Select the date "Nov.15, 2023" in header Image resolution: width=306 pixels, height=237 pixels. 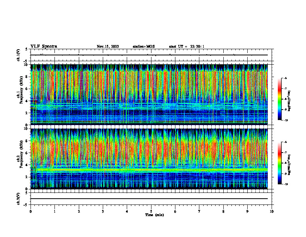108,46
